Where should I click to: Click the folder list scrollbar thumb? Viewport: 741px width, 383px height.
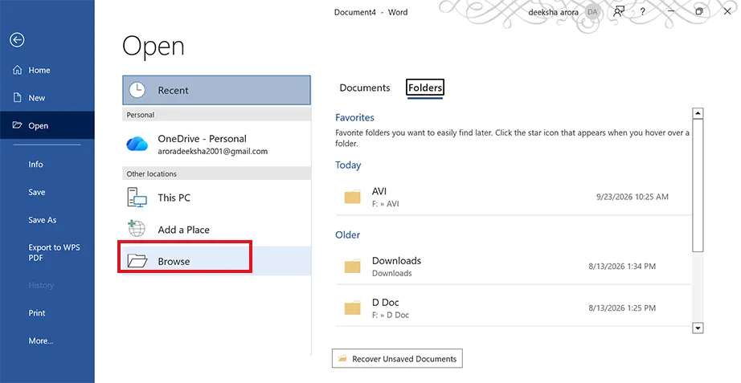coord(698,185)
